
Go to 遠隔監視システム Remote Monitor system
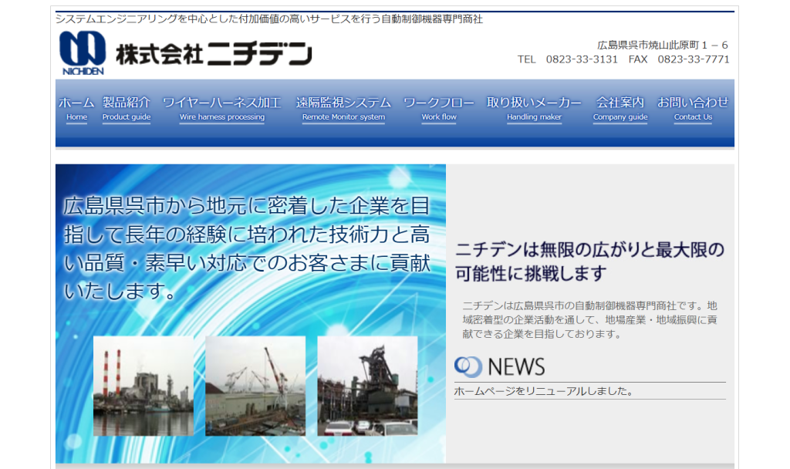(x=343, y=109)
